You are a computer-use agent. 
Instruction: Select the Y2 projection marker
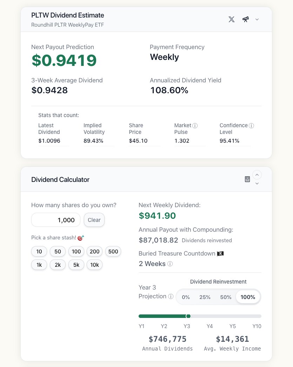click(164, 326)
